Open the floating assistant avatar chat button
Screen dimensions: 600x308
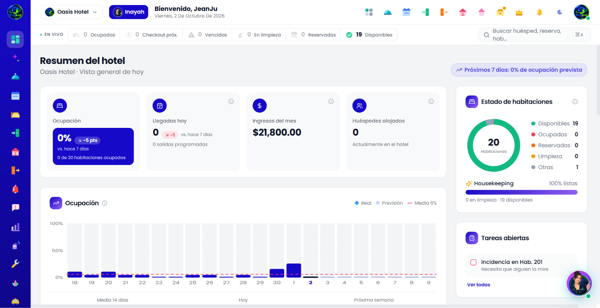579,283
